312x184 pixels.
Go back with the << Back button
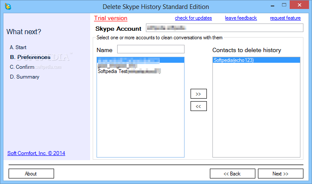coord(233,173)
